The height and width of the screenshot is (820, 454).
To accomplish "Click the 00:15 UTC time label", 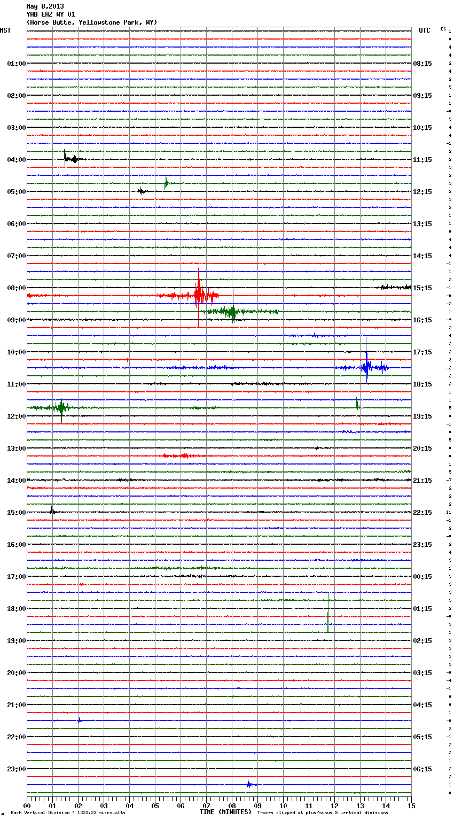I will 422,577.
